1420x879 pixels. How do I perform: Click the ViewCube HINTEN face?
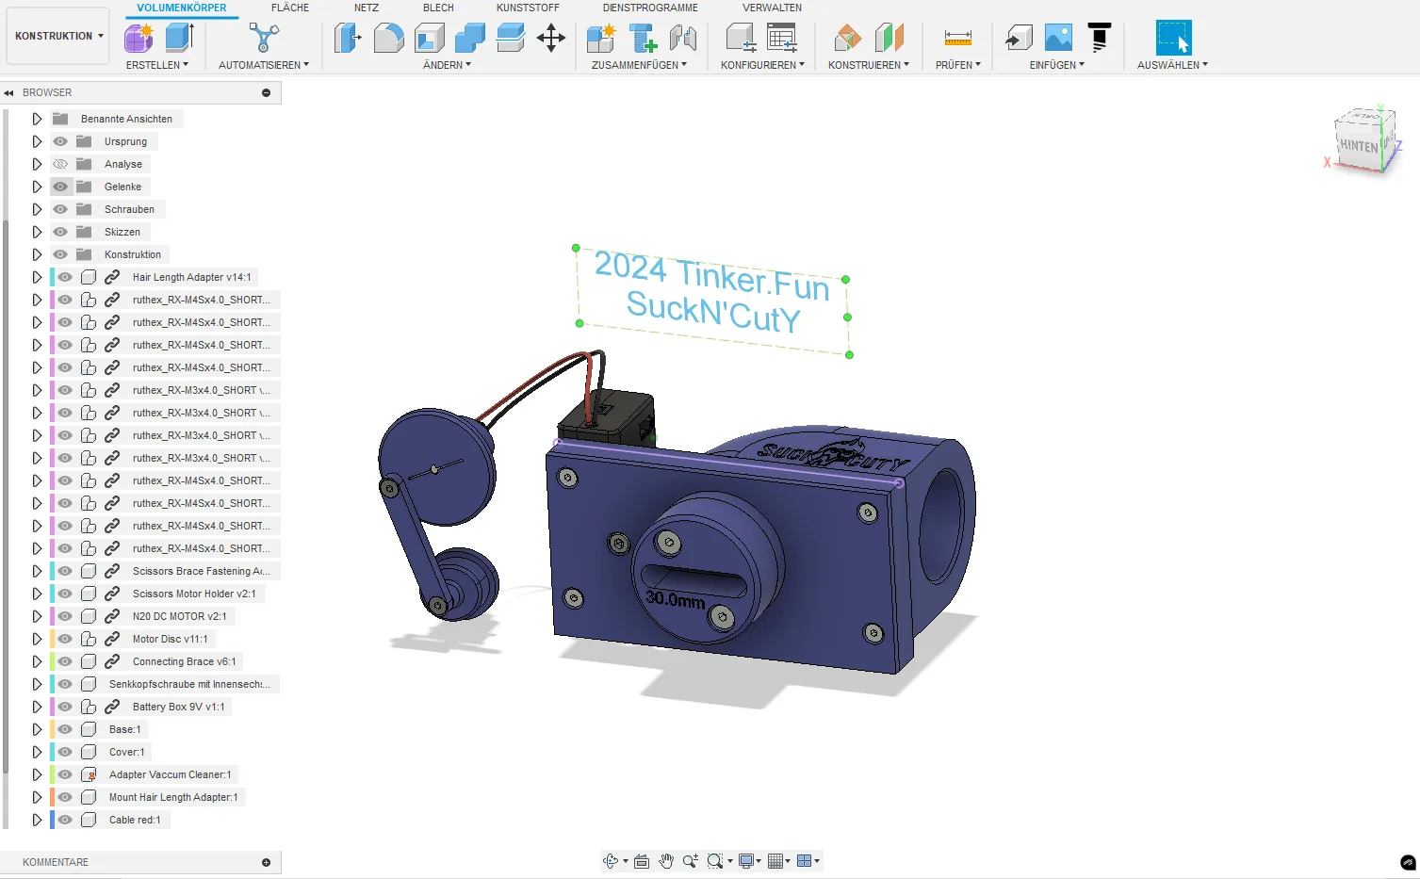pyautogui.click(x=1358, y=146)
